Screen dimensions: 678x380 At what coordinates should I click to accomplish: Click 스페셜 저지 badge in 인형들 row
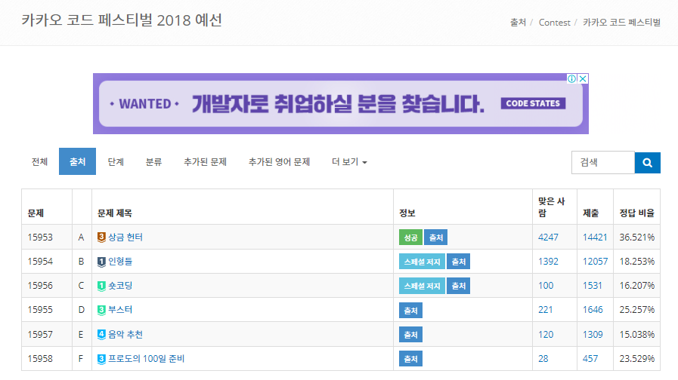coord(422,262)
